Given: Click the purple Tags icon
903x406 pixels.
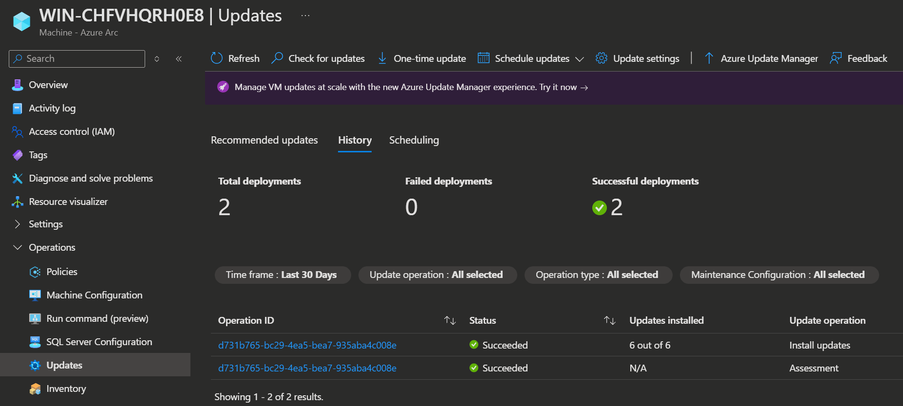Looking at the screenshot, I should [18, 155].
